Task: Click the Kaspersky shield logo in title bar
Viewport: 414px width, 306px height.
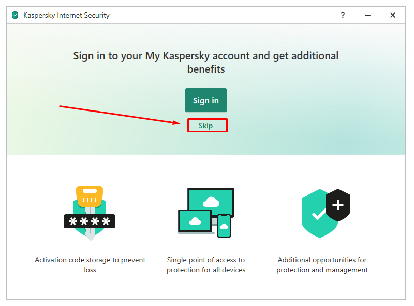Action: tap(15, 15)
